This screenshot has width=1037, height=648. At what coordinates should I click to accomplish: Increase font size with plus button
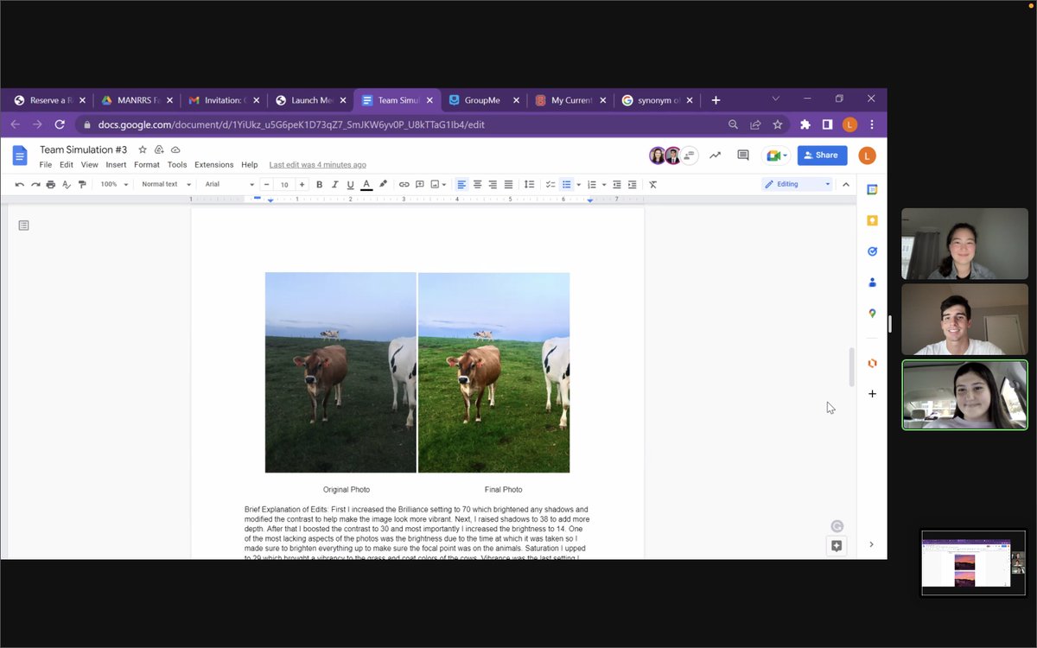click(x=302, y=184)
